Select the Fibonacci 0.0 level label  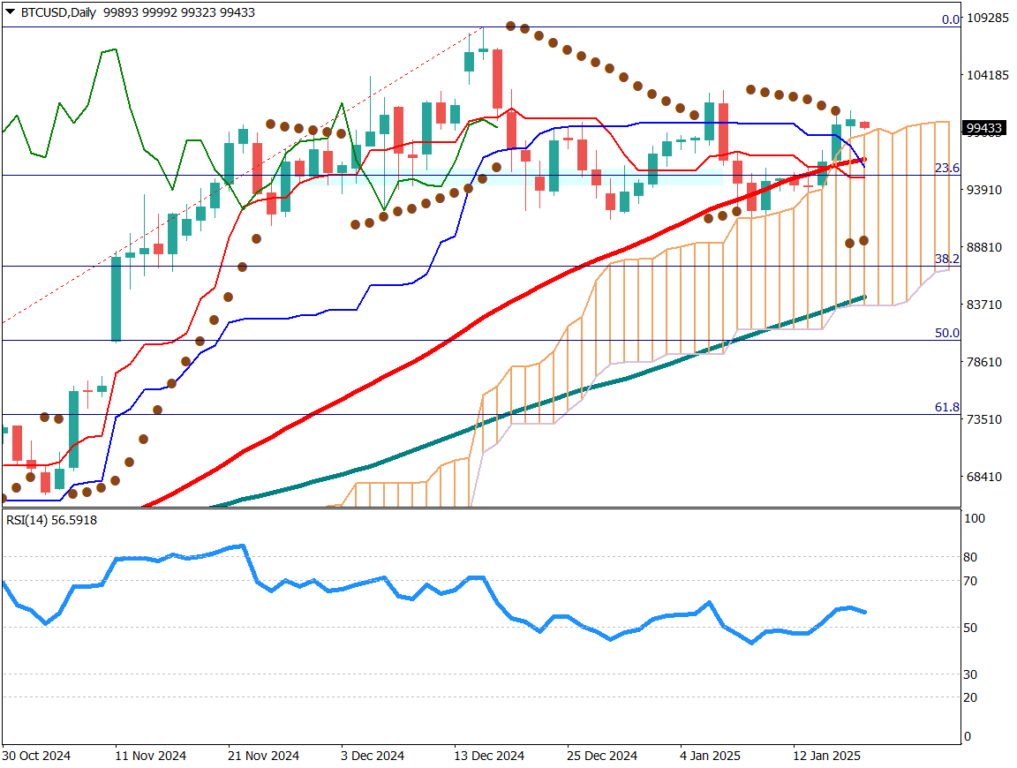950,19
